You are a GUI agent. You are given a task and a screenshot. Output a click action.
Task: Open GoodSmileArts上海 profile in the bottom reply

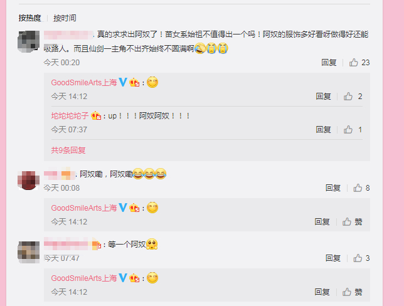coord(84,278)
